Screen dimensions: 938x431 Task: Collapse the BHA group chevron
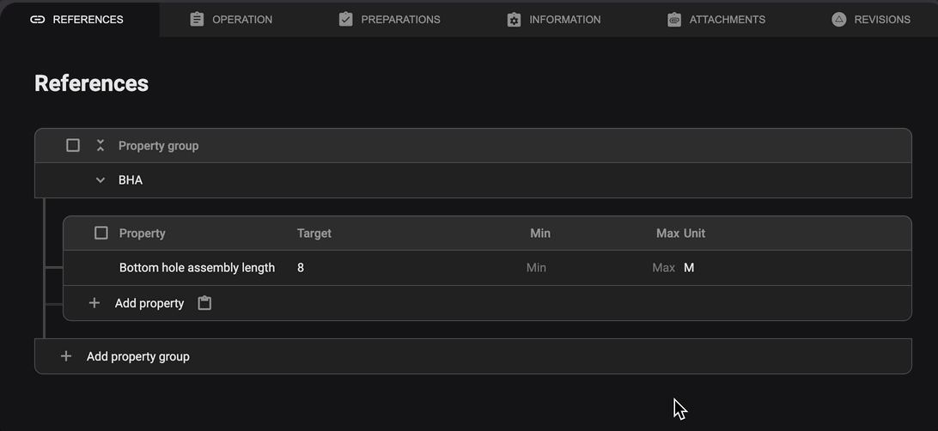[x=100, y=180]
